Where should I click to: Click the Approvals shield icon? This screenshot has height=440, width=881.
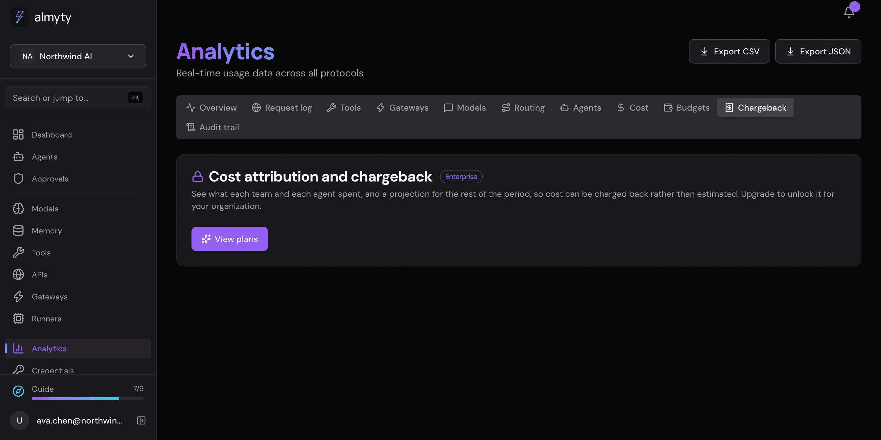(18, 179)
